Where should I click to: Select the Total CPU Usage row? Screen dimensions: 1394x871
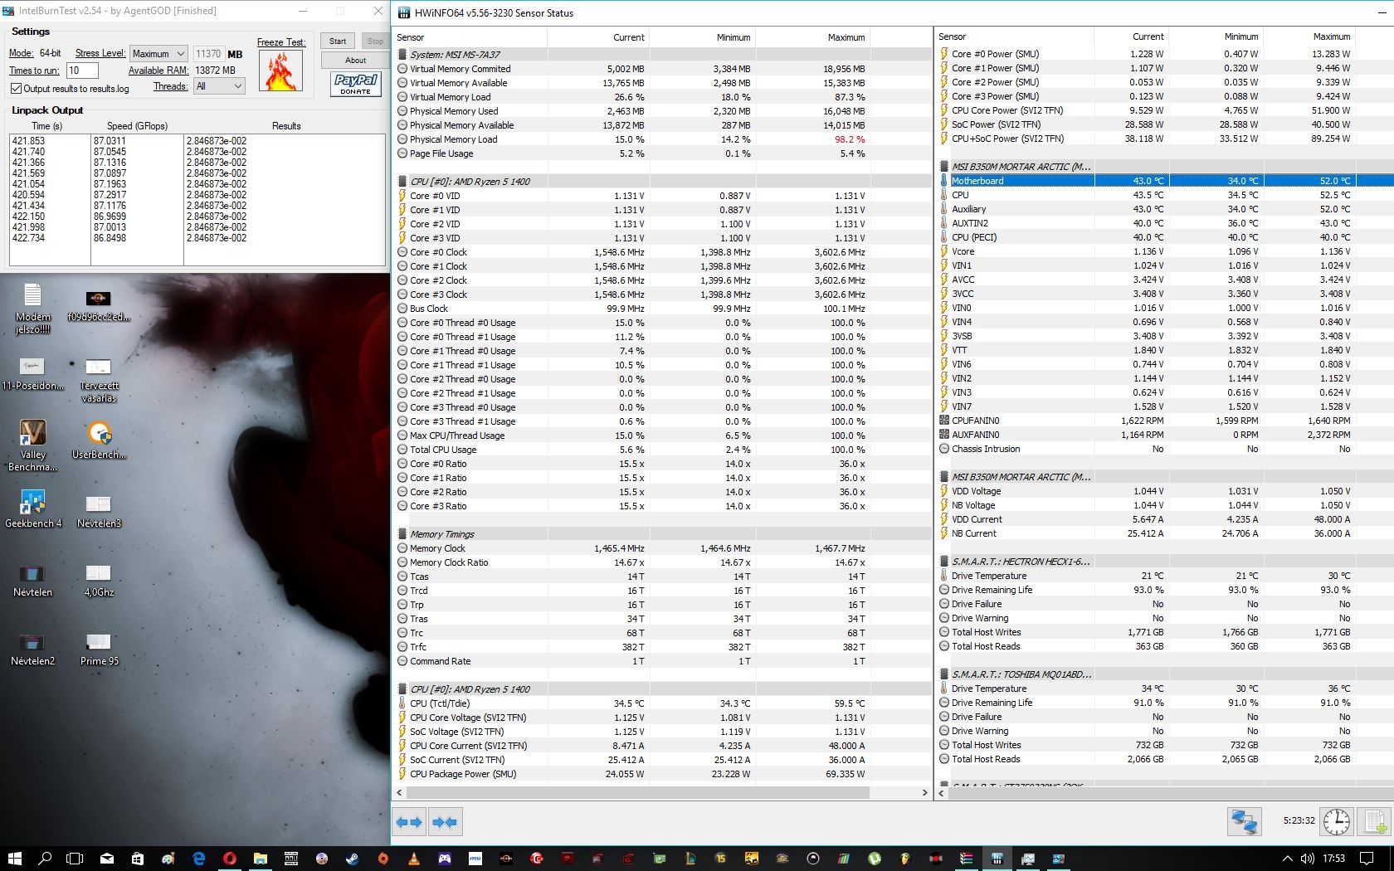point(662,450)
